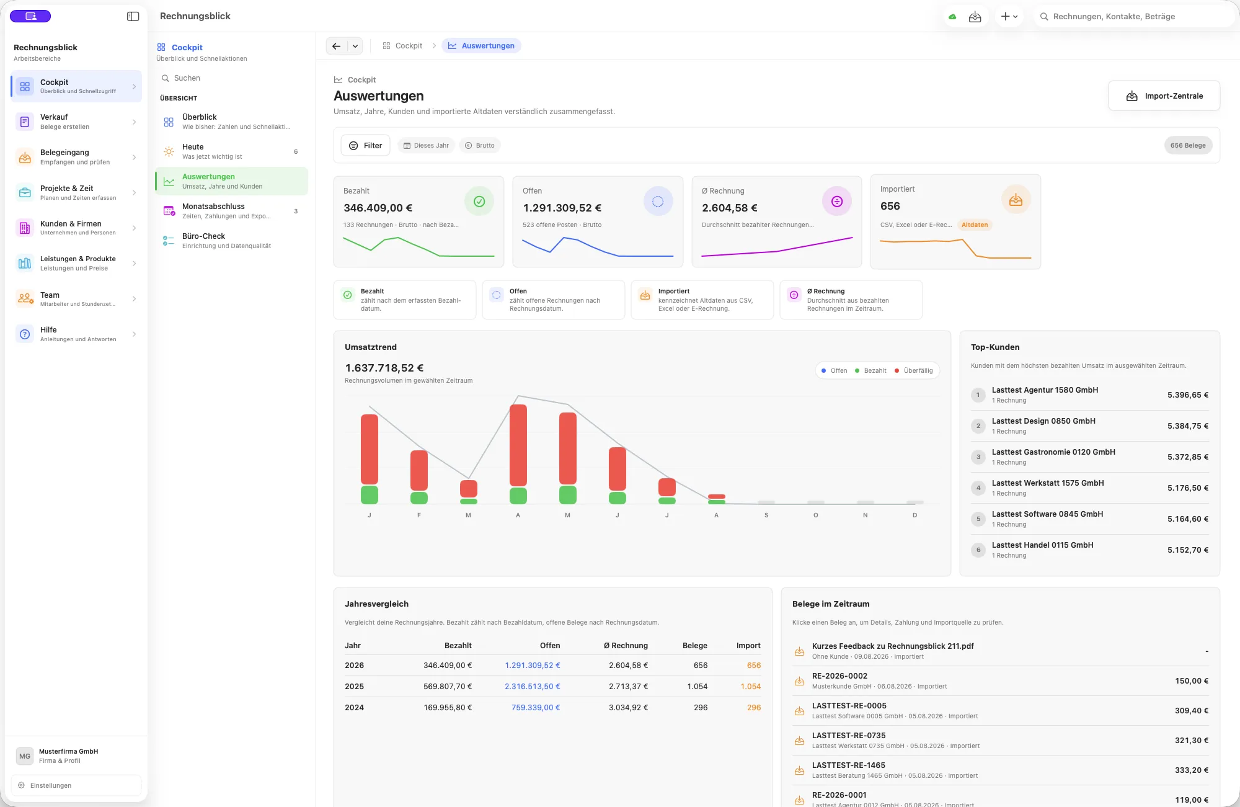
Task: Toggle the Dieses Jahr filter chip
Action: click(x=426, y=145)
